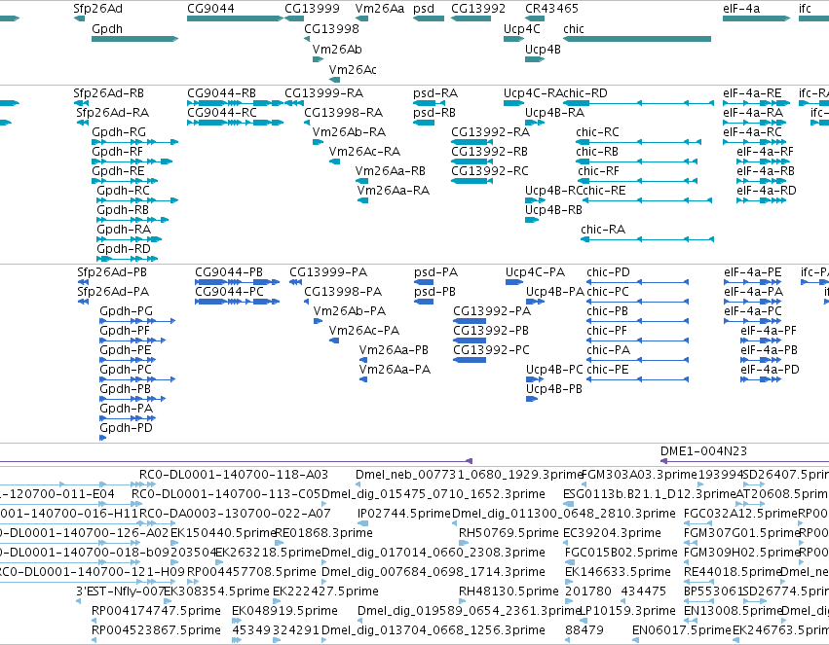Select the Vm26Ac gene label
The height and width of the screenshot is (645, 829).
[x=353, y=70]
